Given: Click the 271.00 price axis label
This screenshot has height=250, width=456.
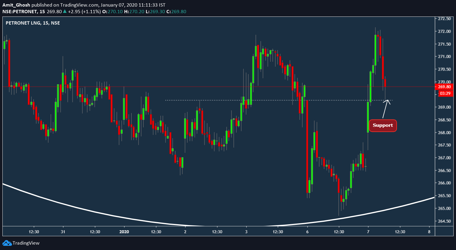Looking at the screenshot, I should pyautogui.click(x=444, y=56).
